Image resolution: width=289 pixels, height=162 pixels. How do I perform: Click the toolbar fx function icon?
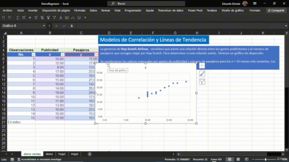click(x=61, y=18)
